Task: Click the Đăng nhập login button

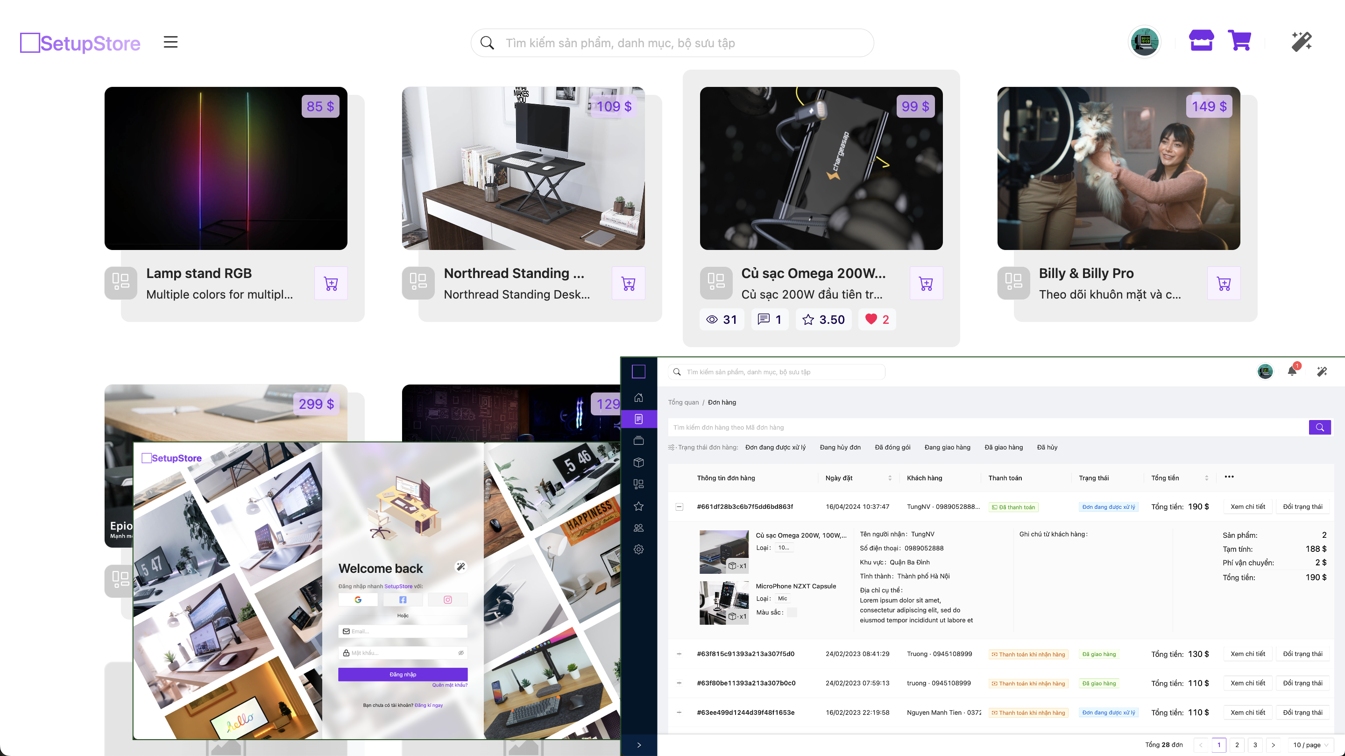Action: (403, 675)
